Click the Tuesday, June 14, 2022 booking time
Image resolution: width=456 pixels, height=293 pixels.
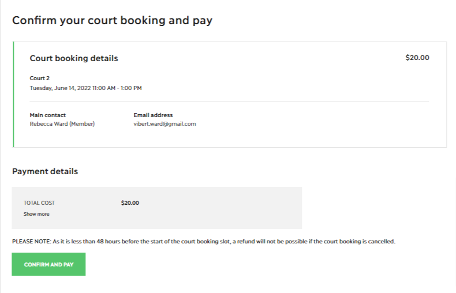85,88
